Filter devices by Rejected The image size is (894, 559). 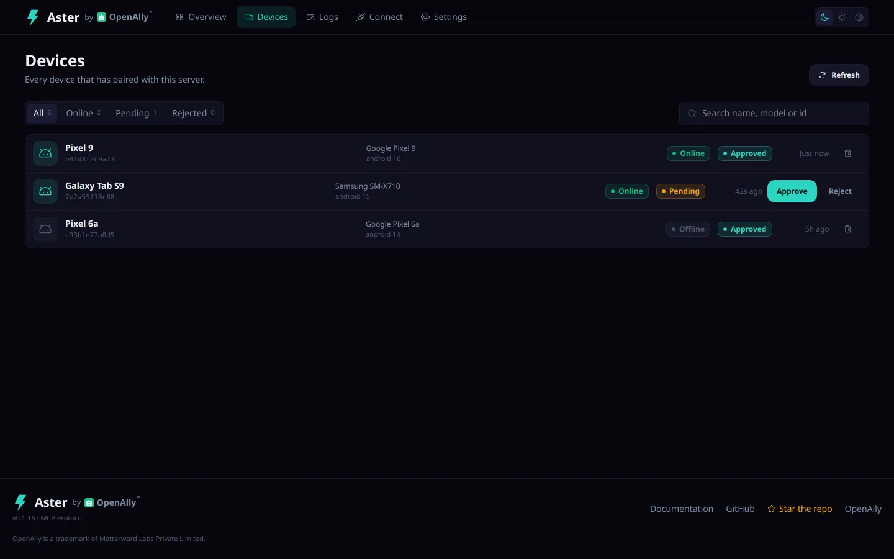click(x=193, y=113)
